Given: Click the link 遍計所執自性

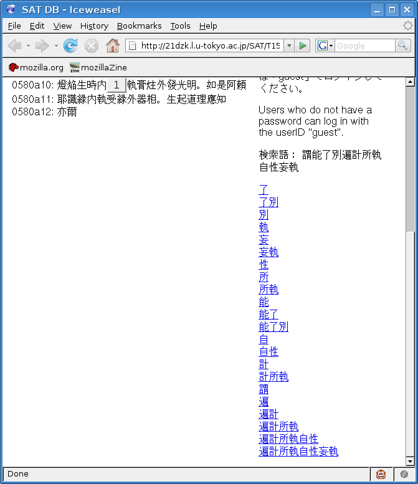Looking at the screenshot, I should 288,439.
